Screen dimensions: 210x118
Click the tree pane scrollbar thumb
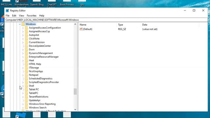(x=75, y=91)
